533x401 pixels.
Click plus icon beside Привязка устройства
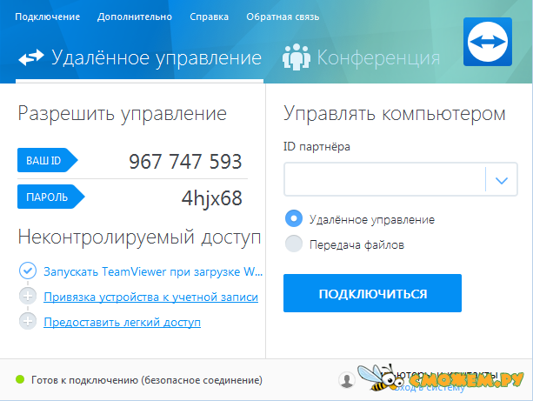pyautogui.click(x=28, y=296)
